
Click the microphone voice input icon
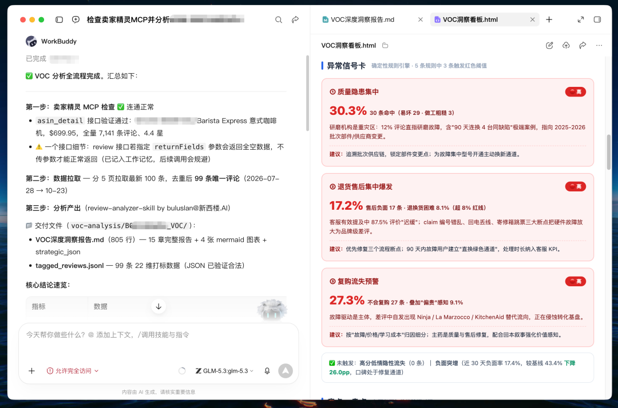pyautogui.click(x=267, y=371)
